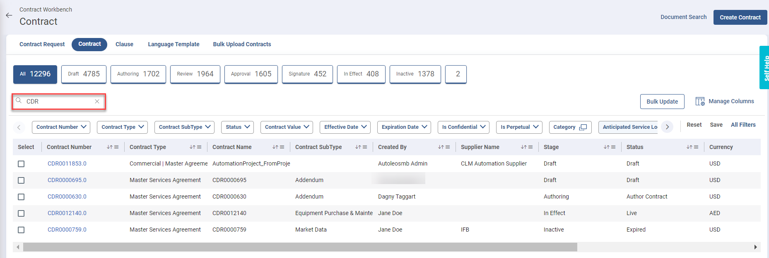Select the checkbox for CDR0011853.0
The image size is (769, 258).
point(21,164)
